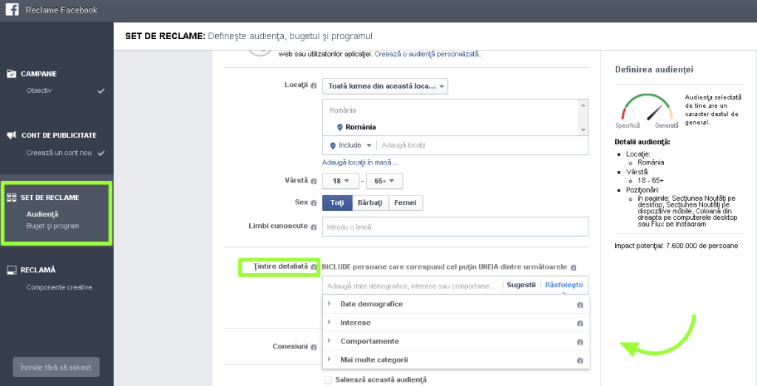Click the Sugestii link
Screen dimensions: 757x386
click(x=521, y=285)
